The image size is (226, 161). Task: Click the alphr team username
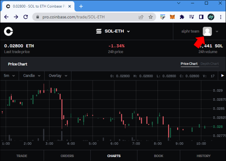click(x=190, y=31)
